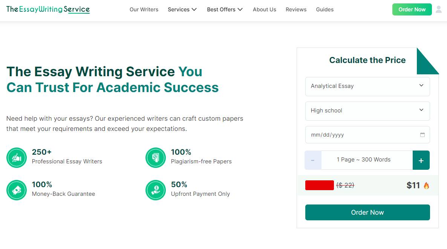The image size is (447, 249).
Task: Open the calendar picker in date field
Action: click(423, 135)
